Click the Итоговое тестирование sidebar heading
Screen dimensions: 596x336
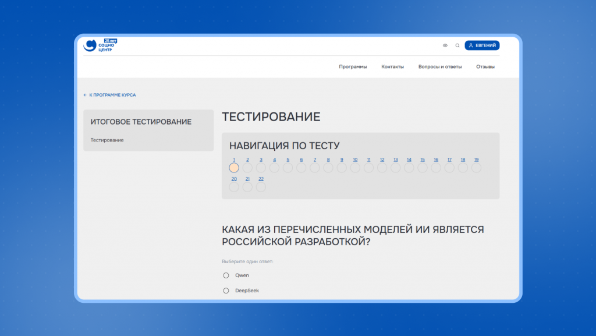[141, 122]
